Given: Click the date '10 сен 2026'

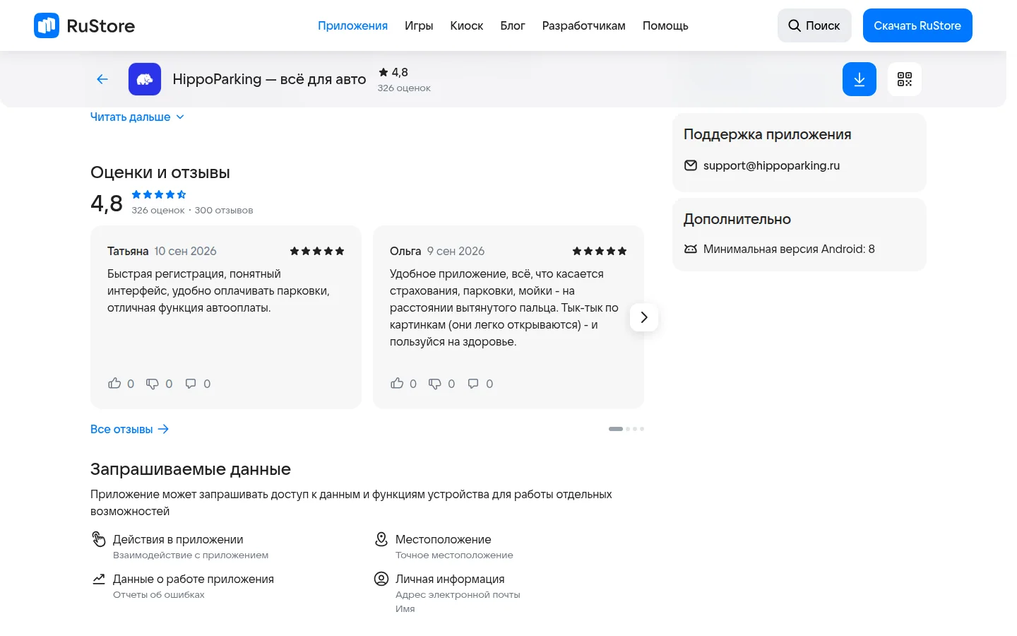Looking at the screenshot, I should point(185,251).
